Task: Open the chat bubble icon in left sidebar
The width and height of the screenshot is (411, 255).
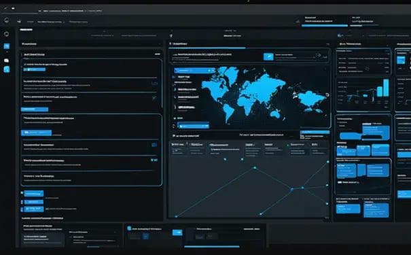Action: [7, 61]
